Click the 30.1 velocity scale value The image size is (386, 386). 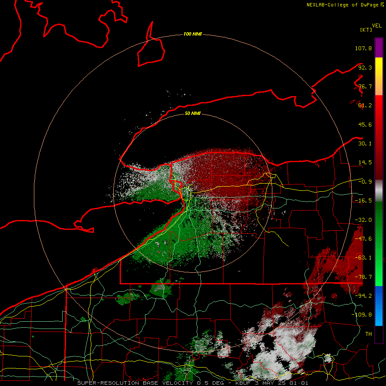[365, 144]
